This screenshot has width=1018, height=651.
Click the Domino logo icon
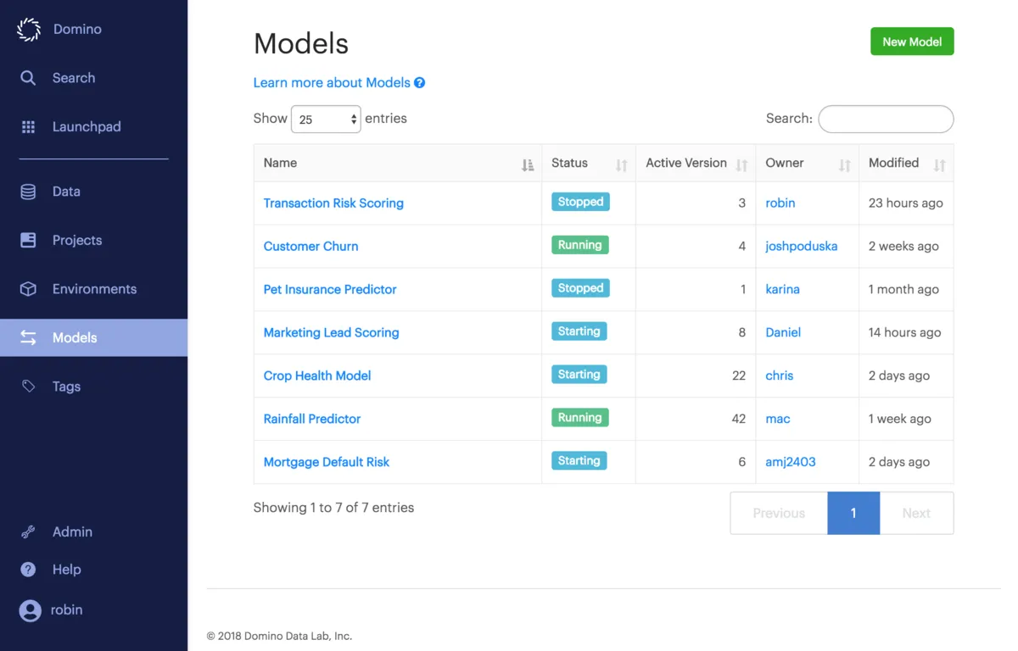tap(29, 30)
